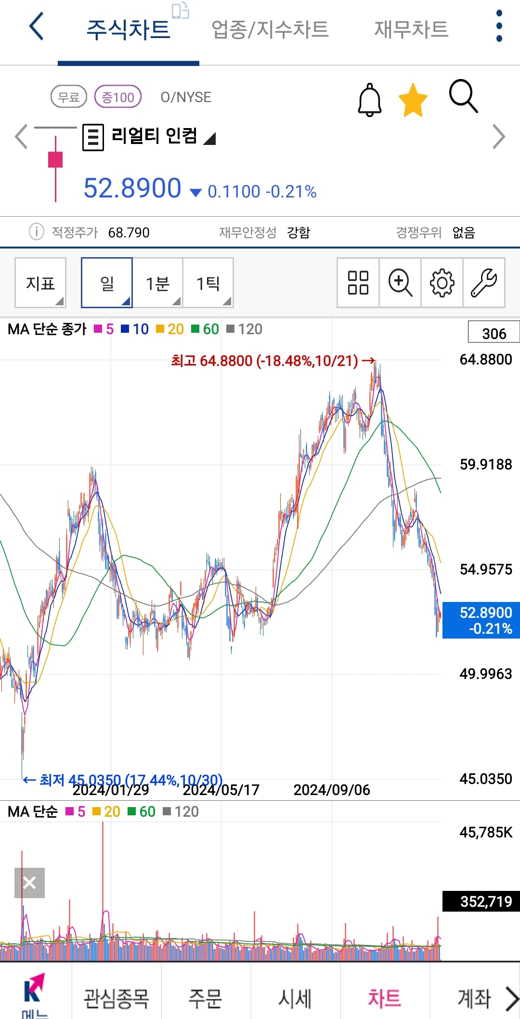Open chart settings gear
The width and height of the screenshot is (520, 1019).
point(442,283)
